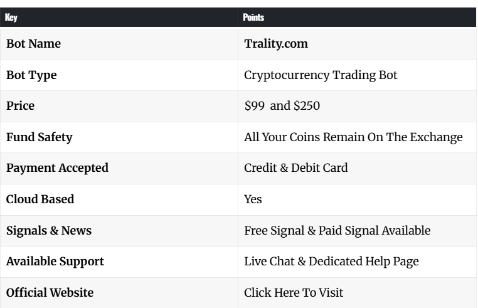
Task: Click the "$99 and $250" price value
Action: pos(282,106)
